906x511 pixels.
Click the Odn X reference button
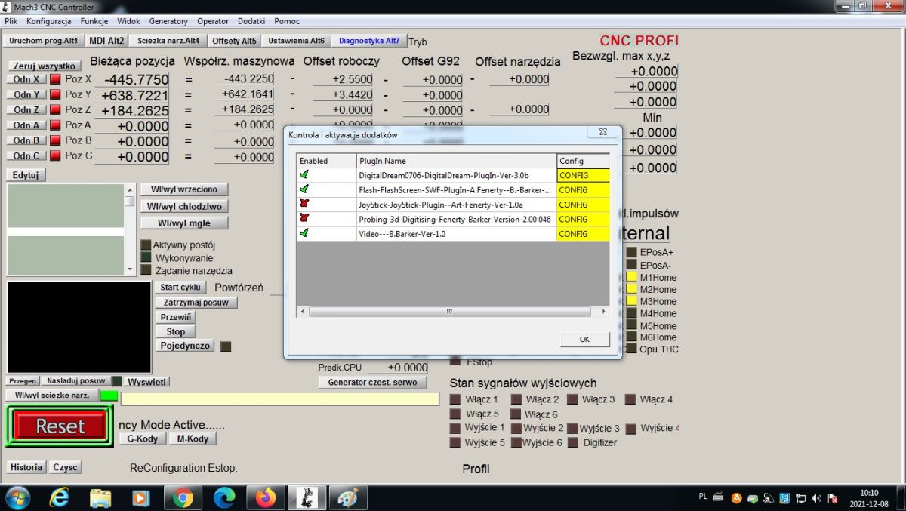(x=27, y=79)
